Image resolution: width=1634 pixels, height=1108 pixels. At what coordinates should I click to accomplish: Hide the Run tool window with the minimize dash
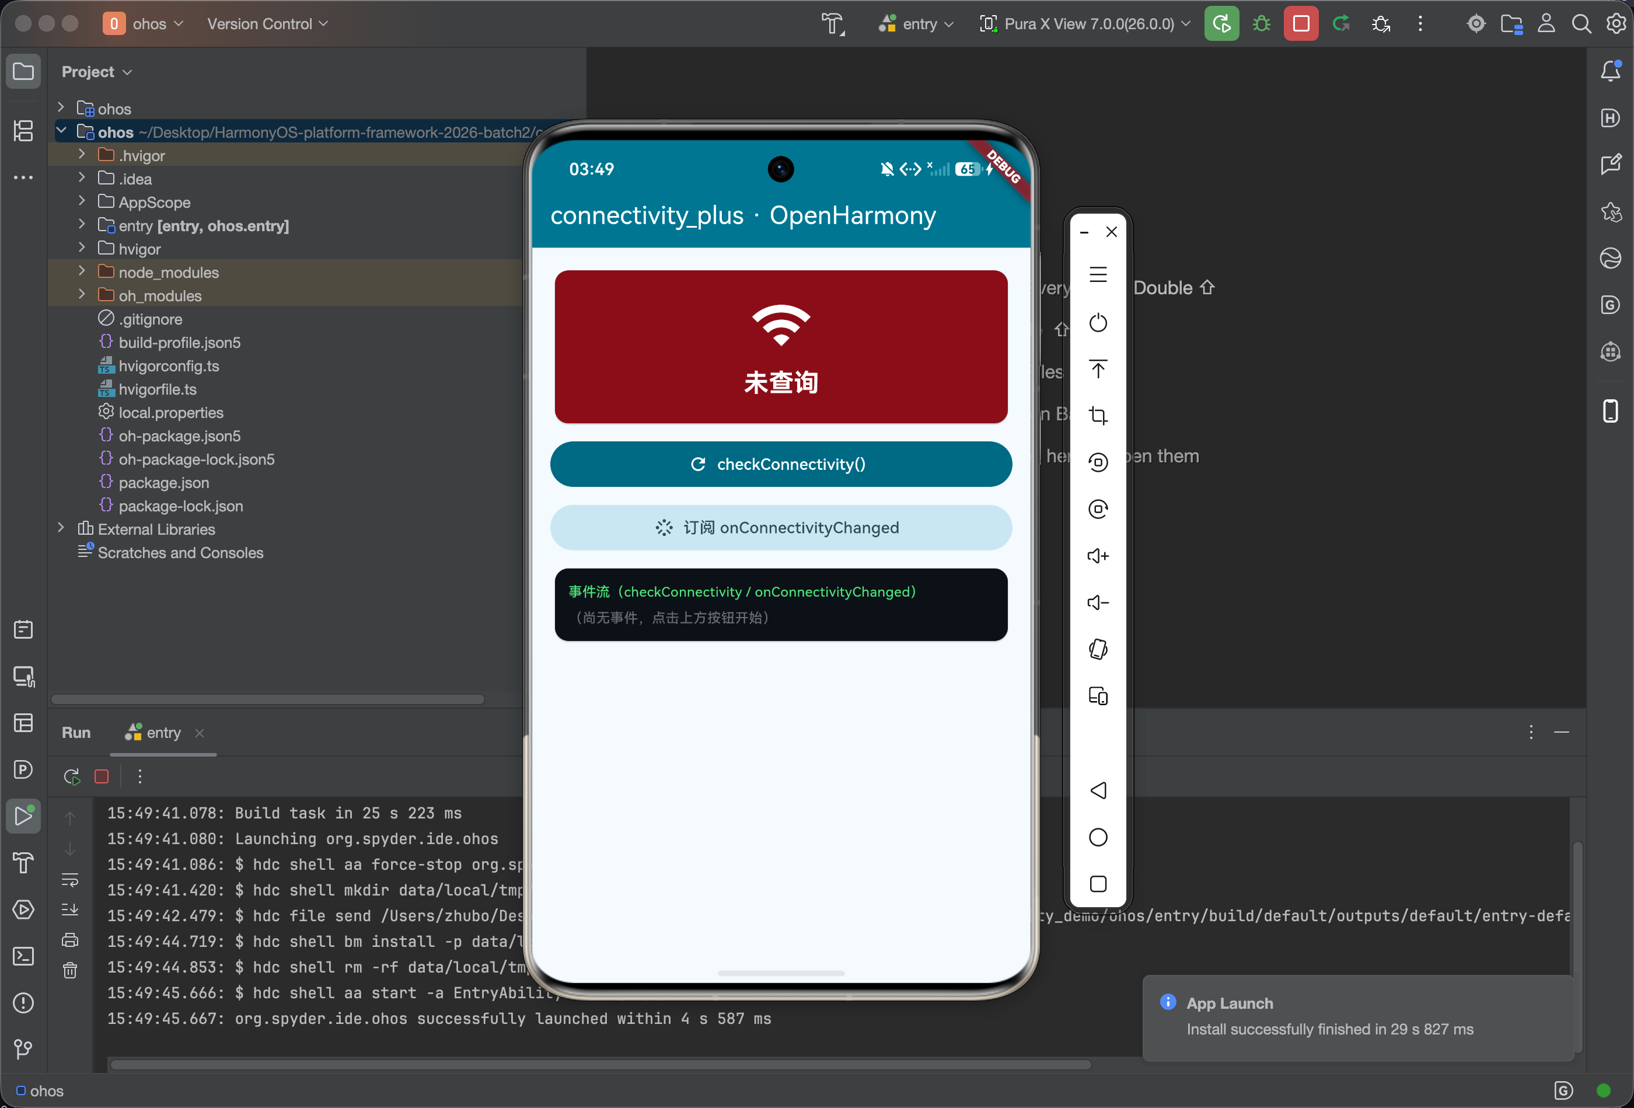[x=1562, y=732]
